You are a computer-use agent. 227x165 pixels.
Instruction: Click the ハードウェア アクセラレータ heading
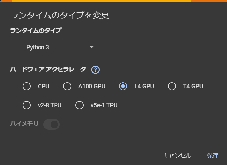click(x=48, y=69)
